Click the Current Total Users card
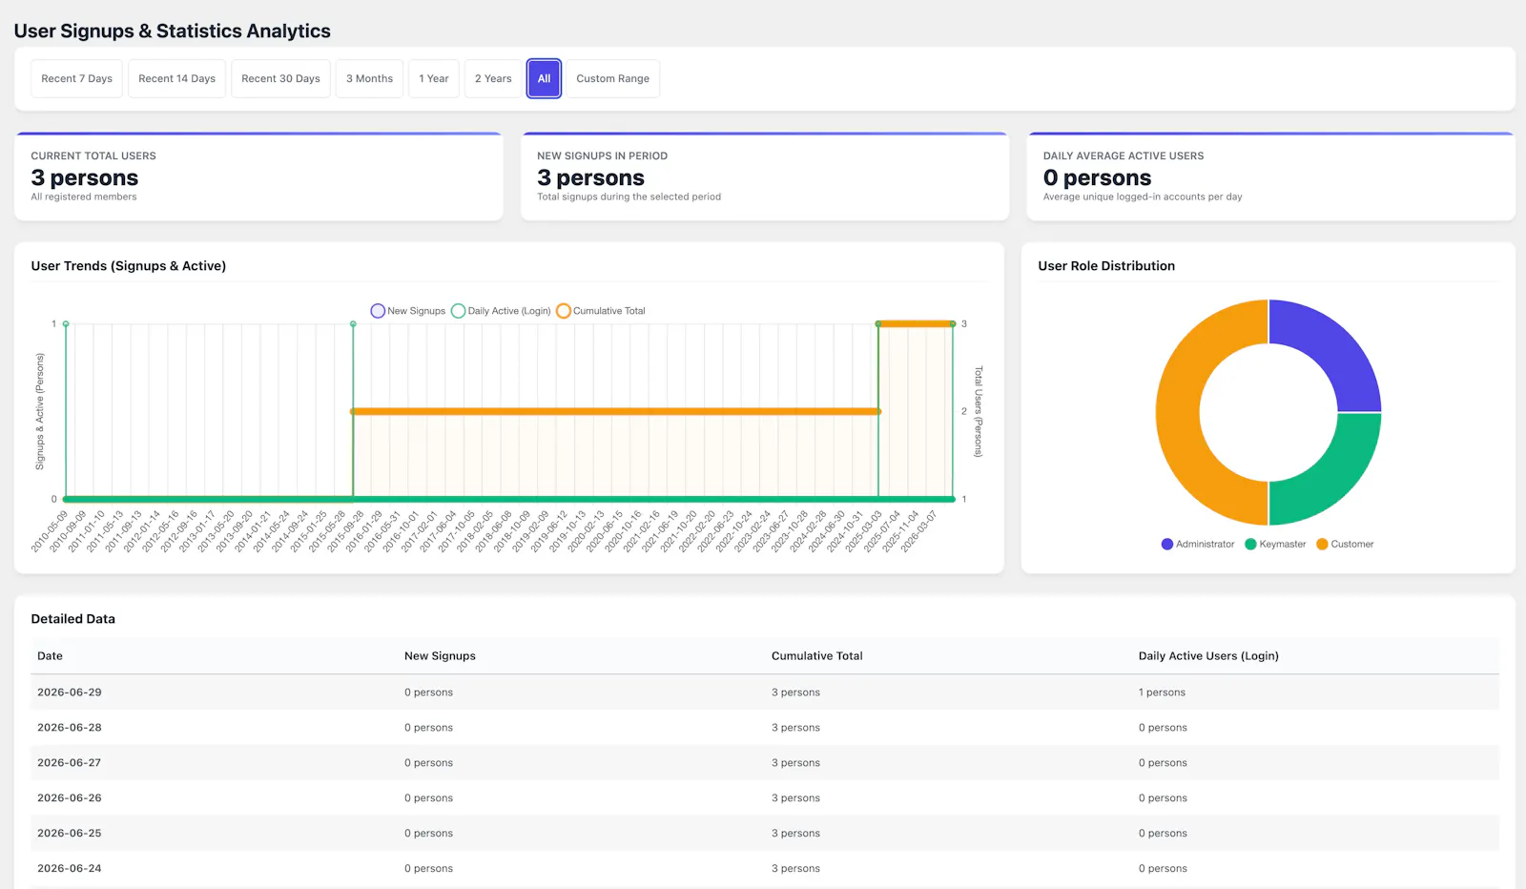Viewport: 1526px width, 889px height. pyautogui.click(x=258, y=176)
